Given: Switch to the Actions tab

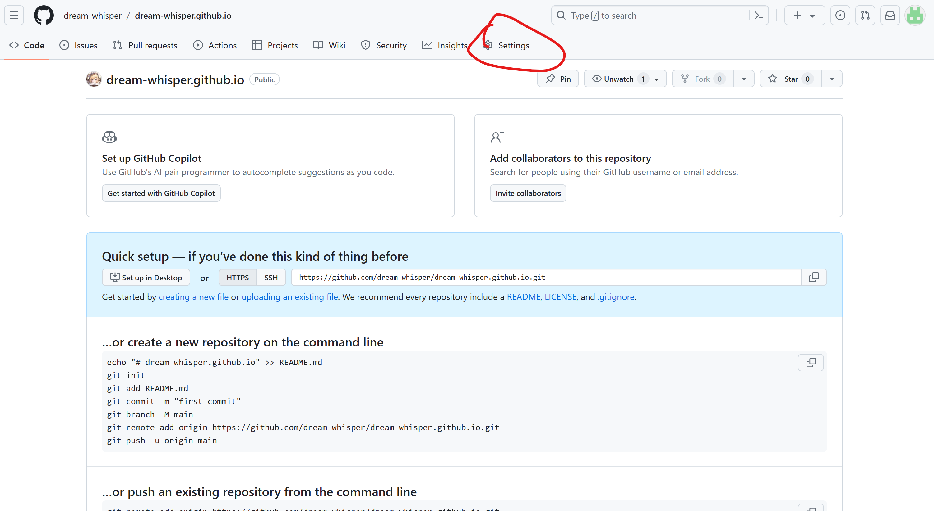Looking at the screenshot, I should (215, 45).
